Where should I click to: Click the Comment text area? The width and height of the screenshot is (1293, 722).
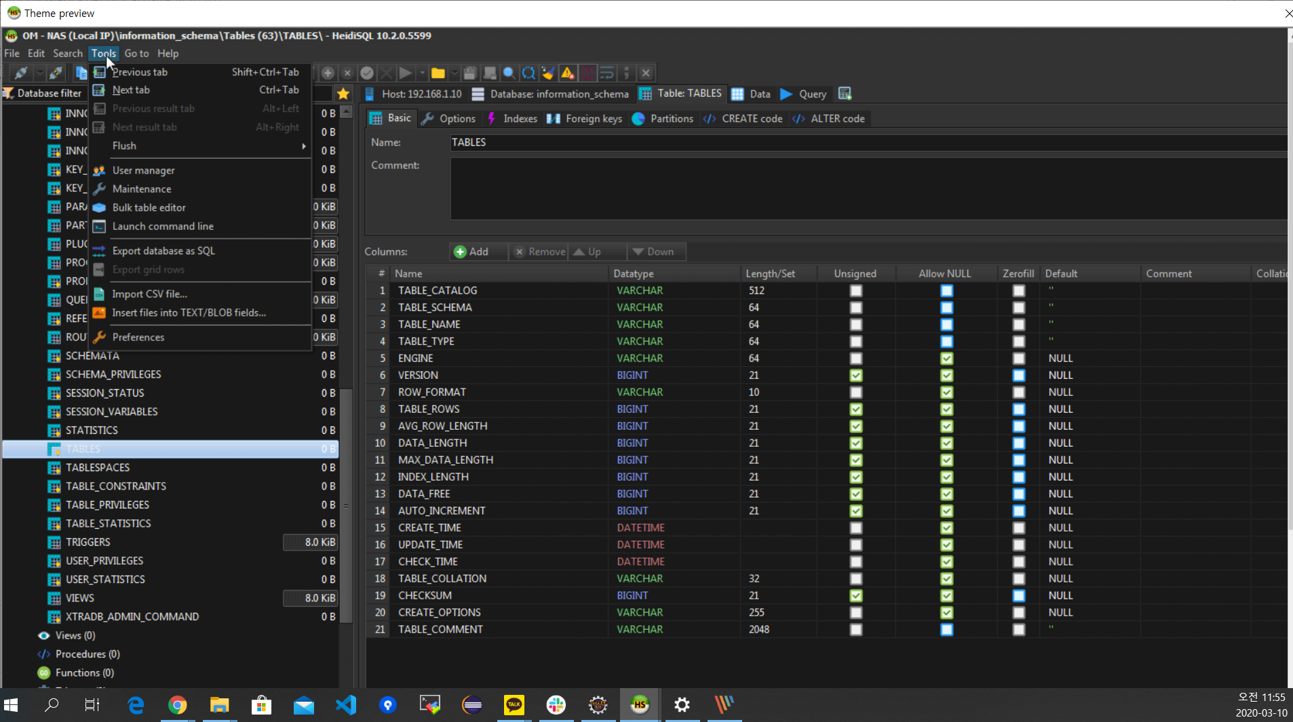click(868, 188)
